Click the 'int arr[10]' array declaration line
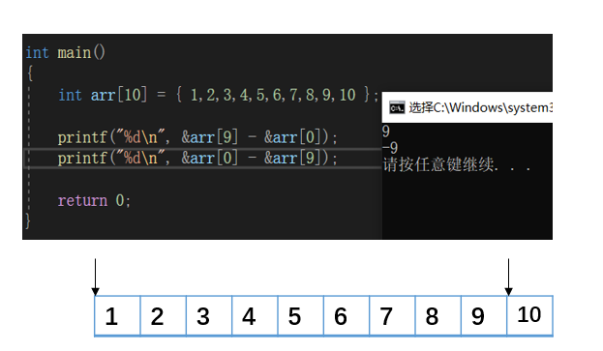The width and height of the screenshot is (603, 351). point(219,95)
